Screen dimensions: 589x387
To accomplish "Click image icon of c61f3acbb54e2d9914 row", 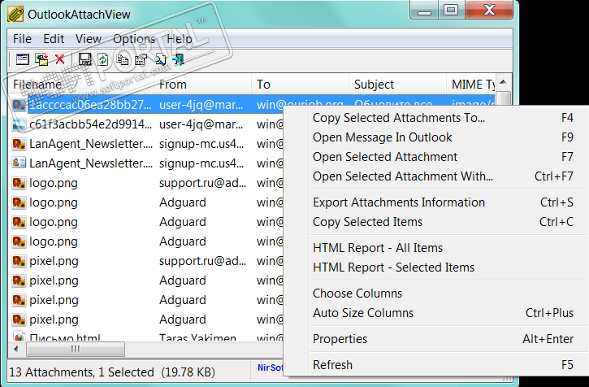I will 19,124.
